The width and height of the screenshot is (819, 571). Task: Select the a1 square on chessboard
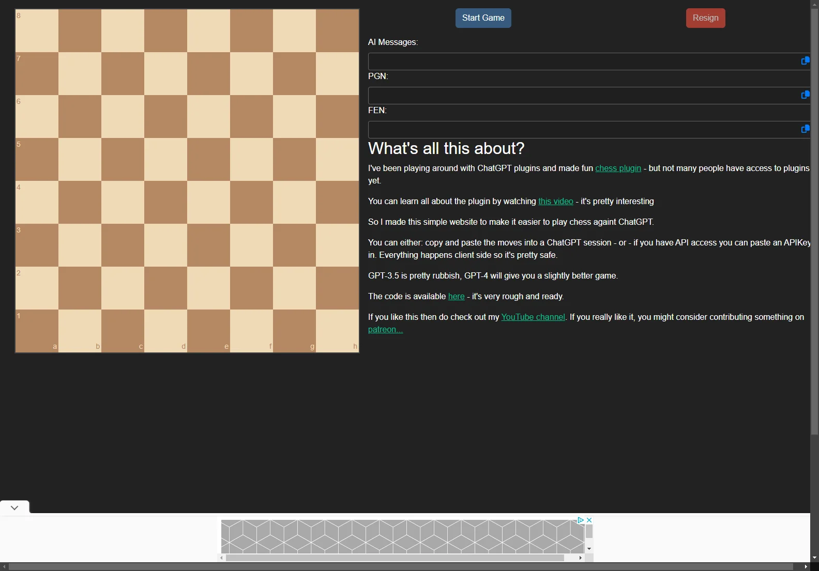tap(37, 331)
